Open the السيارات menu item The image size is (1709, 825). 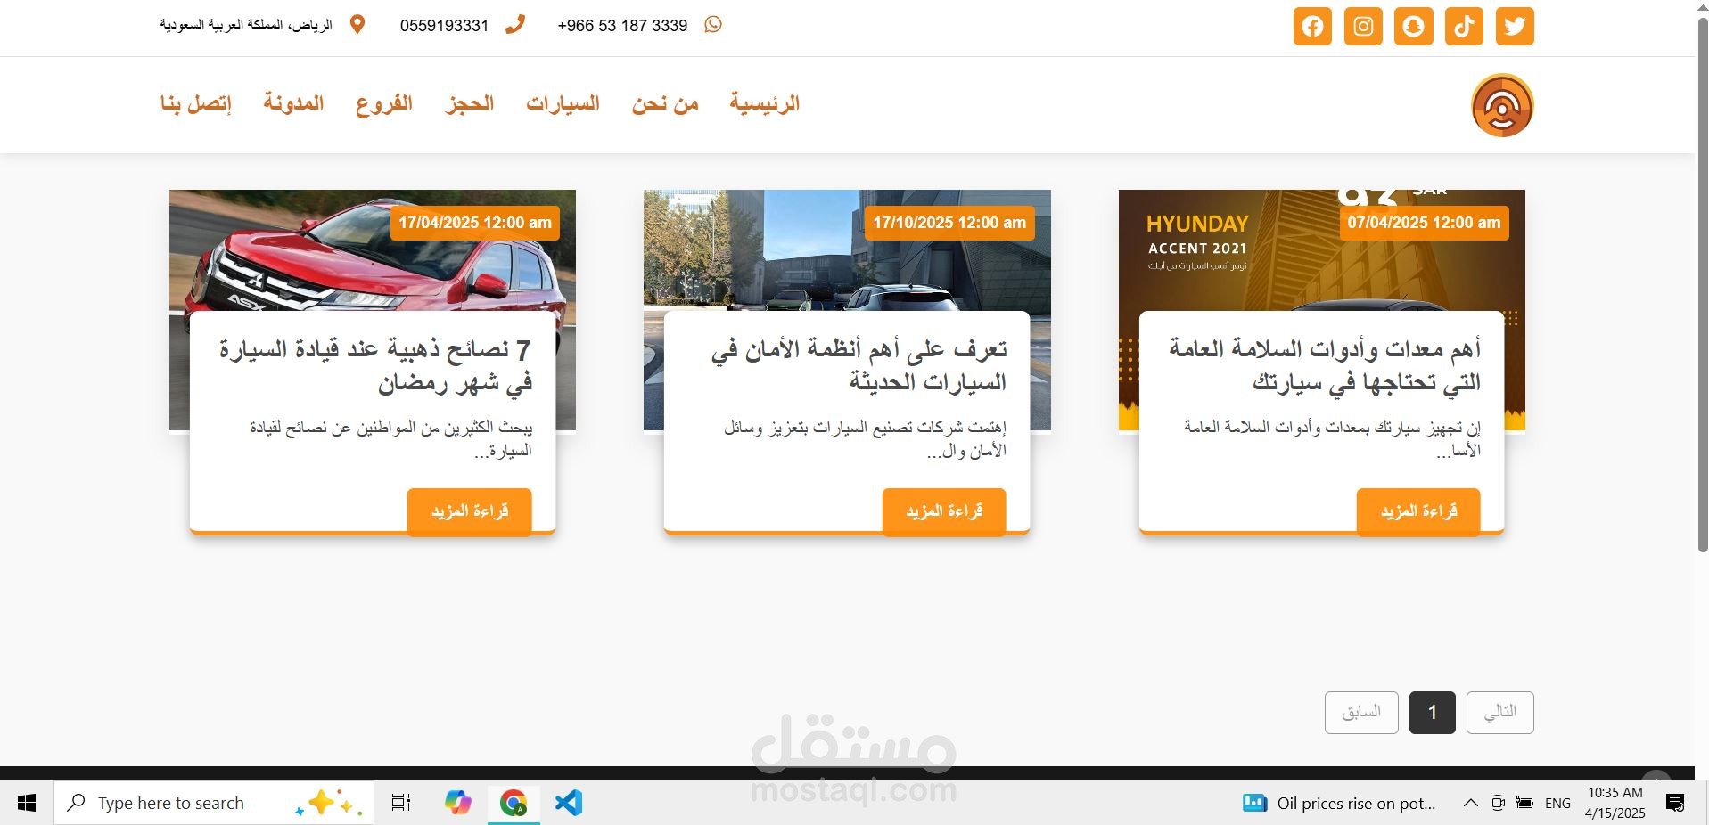coord(563,103)
